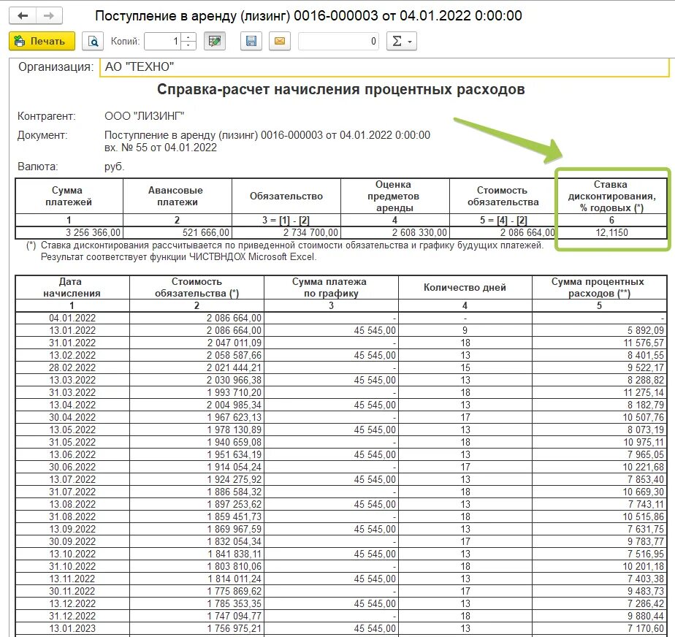Select the currency value руб.
The image size is (675, 637).
114,167
